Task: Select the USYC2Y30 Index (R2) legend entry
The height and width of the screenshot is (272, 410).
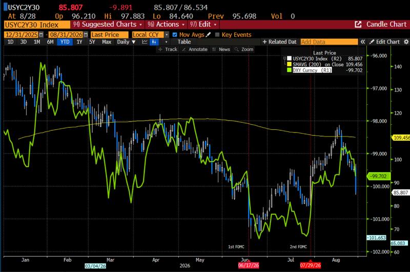Action: [x=317, y=58]
